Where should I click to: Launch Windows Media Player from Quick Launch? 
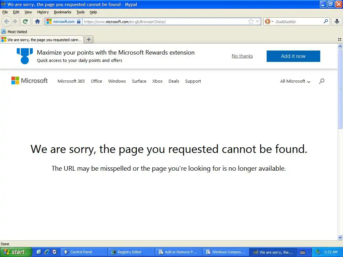click(55, 252)
